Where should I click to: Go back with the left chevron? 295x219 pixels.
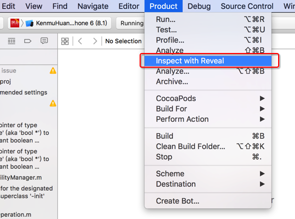click(80, 41)
